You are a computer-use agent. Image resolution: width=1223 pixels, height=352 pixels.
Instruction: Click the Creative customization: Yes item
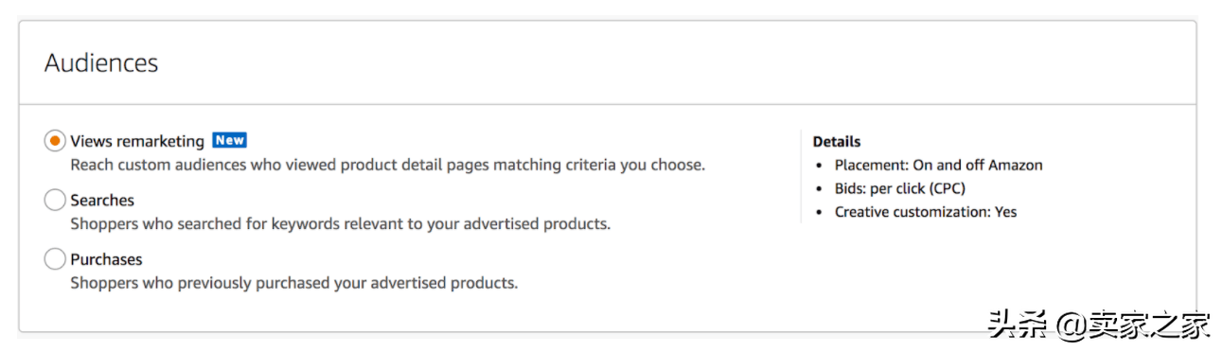pos(926,212)
